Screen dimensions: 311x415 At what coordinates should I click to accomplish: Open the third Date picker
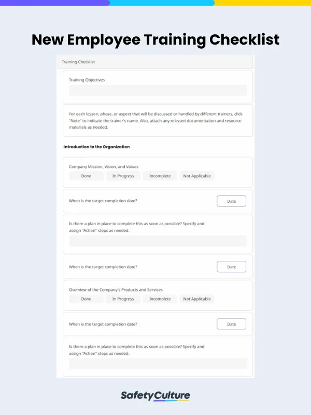[x=231, y=324]
